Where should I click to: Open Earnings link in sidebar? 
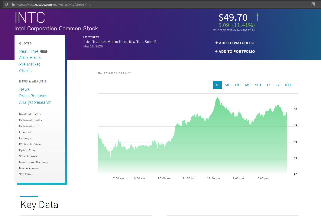tap(25, 138)
